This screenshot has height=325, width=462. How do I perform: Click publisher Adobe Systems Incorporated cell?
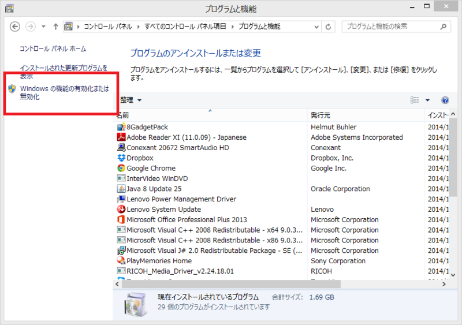tap(357, 137)
